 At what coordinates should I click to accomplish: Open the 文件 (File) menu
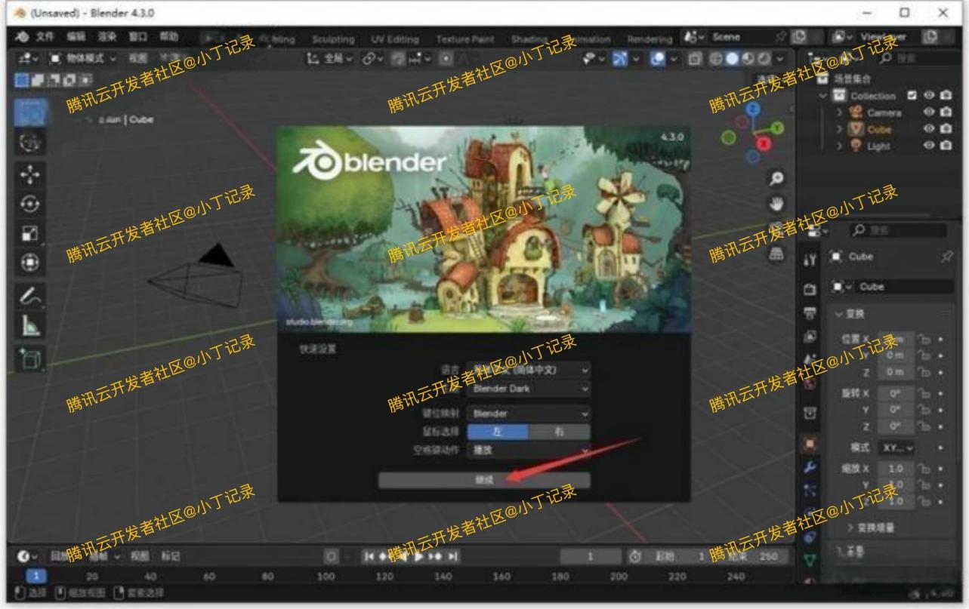click(45, 38)
